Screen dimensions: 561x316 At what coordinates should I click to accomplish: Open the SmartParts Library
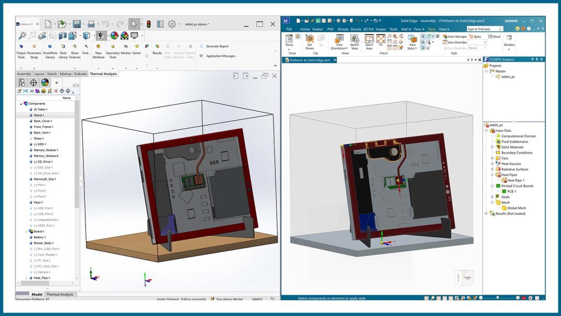coord(50,46)
